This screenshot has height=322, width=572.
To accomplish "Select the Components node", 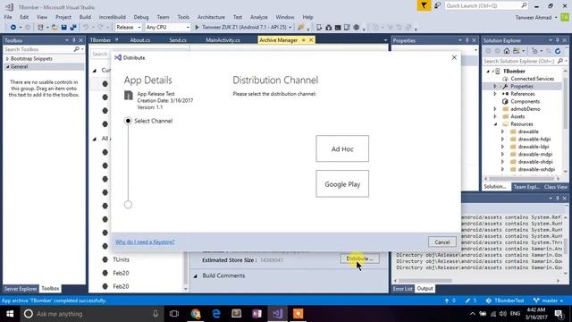I will (525, 101).
